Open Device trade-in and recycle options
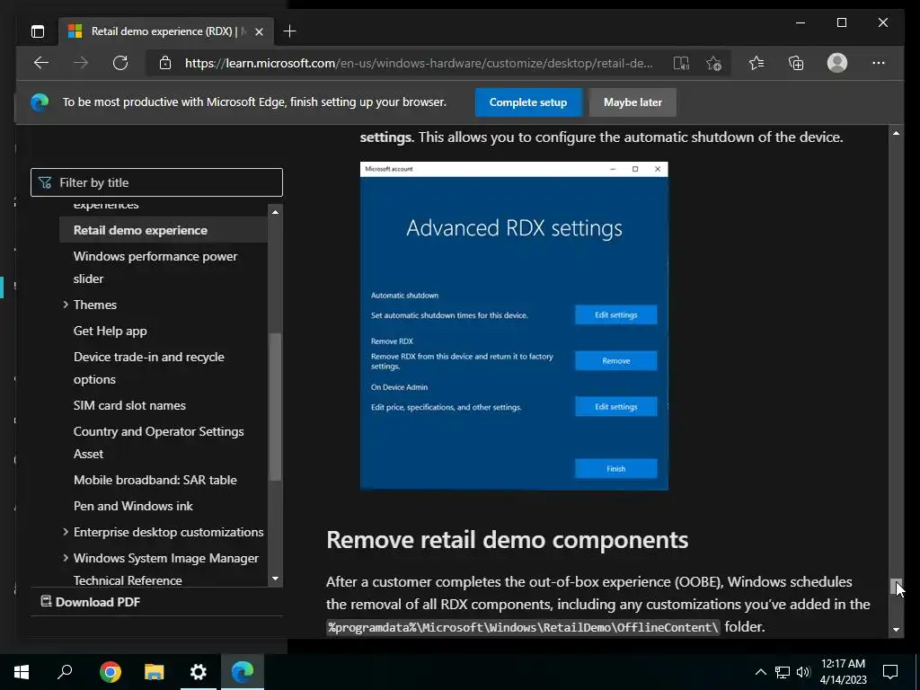 point(148,367)
